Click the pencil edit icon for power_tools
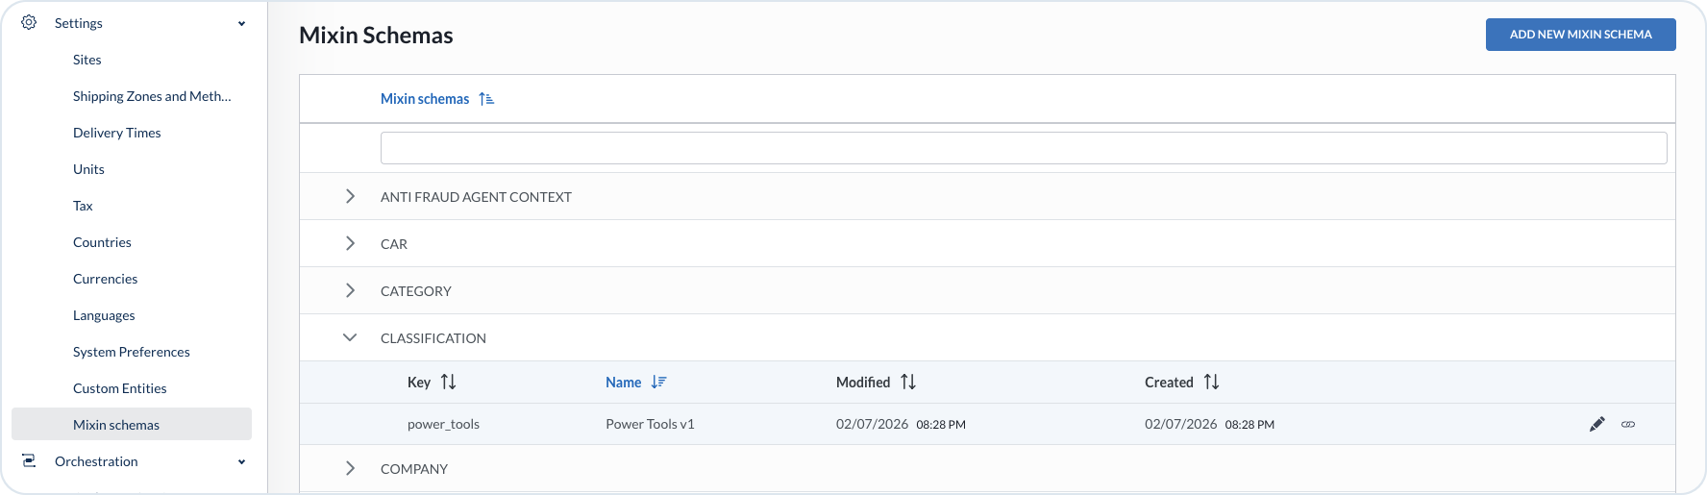 (x=1596, y=424)
